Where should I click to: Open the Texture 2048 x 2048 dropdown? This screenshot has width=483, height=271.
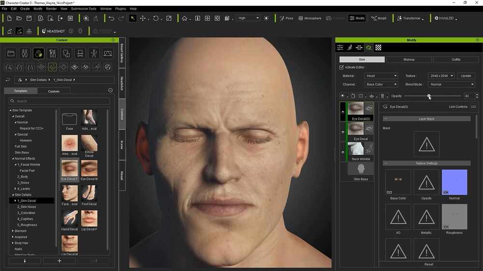click(441, 76)
